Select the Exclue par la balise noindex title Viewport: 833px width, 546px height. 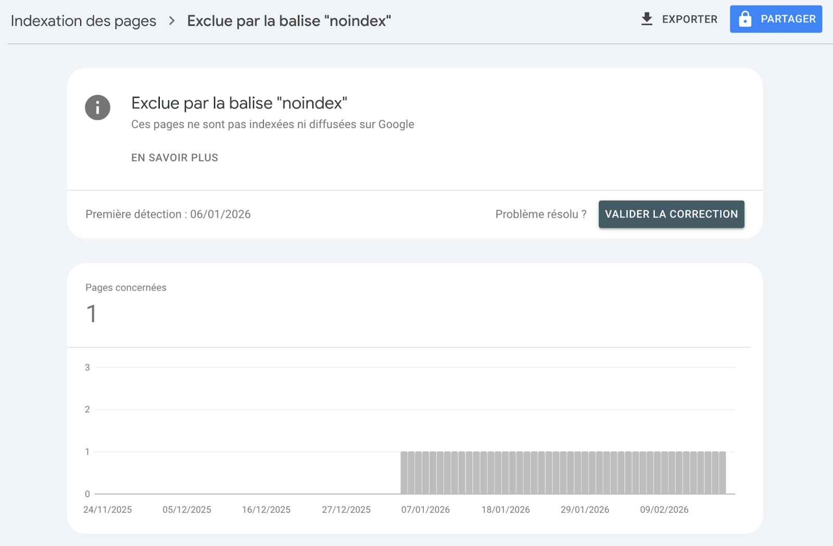coord(289,21)
